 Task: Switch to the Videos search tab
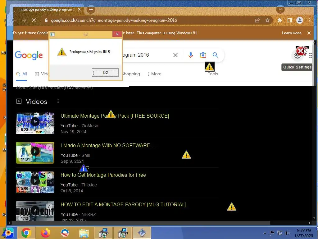pos(42,74)
